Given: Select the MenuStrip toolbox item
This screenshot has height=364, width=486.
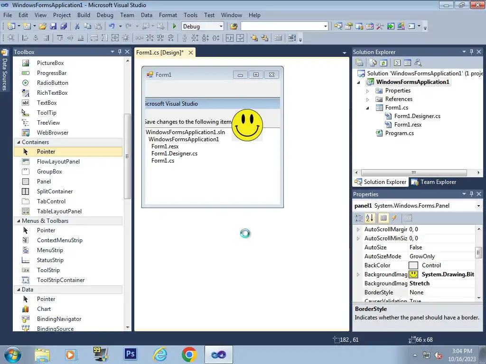Looking at the screenshot, I should pos(68,250).
